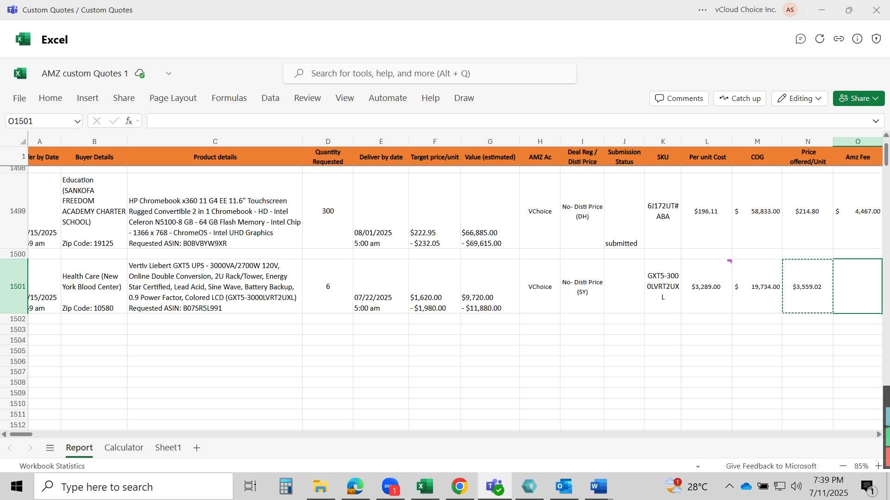
Task: Switch to the Data tab
Action: coord(270,98)
